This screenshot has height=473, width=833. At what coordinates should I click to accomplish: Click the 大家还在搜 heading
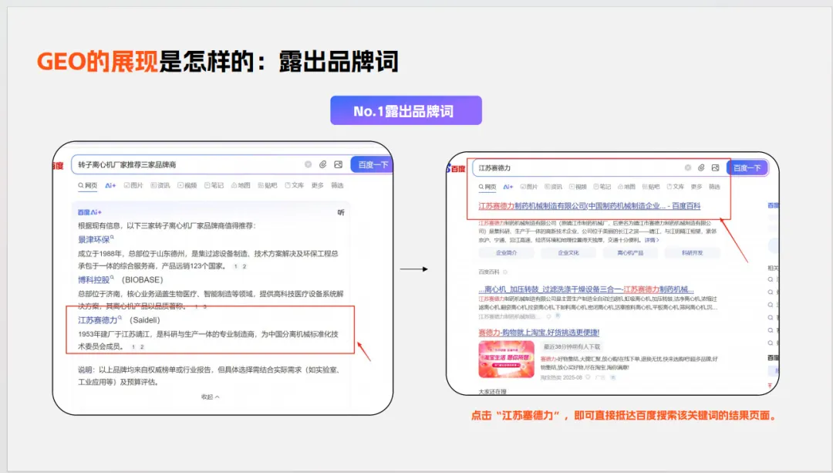(492, 391)
